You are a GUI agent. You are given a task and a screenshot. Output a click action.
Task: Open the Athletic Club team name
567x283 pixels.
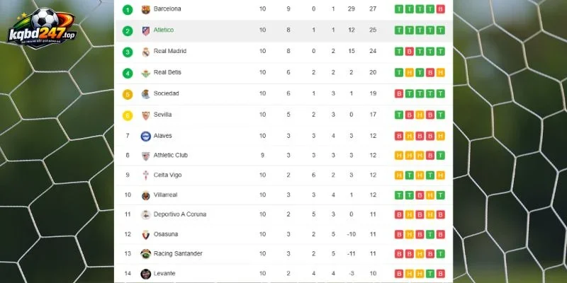point(171,155)
